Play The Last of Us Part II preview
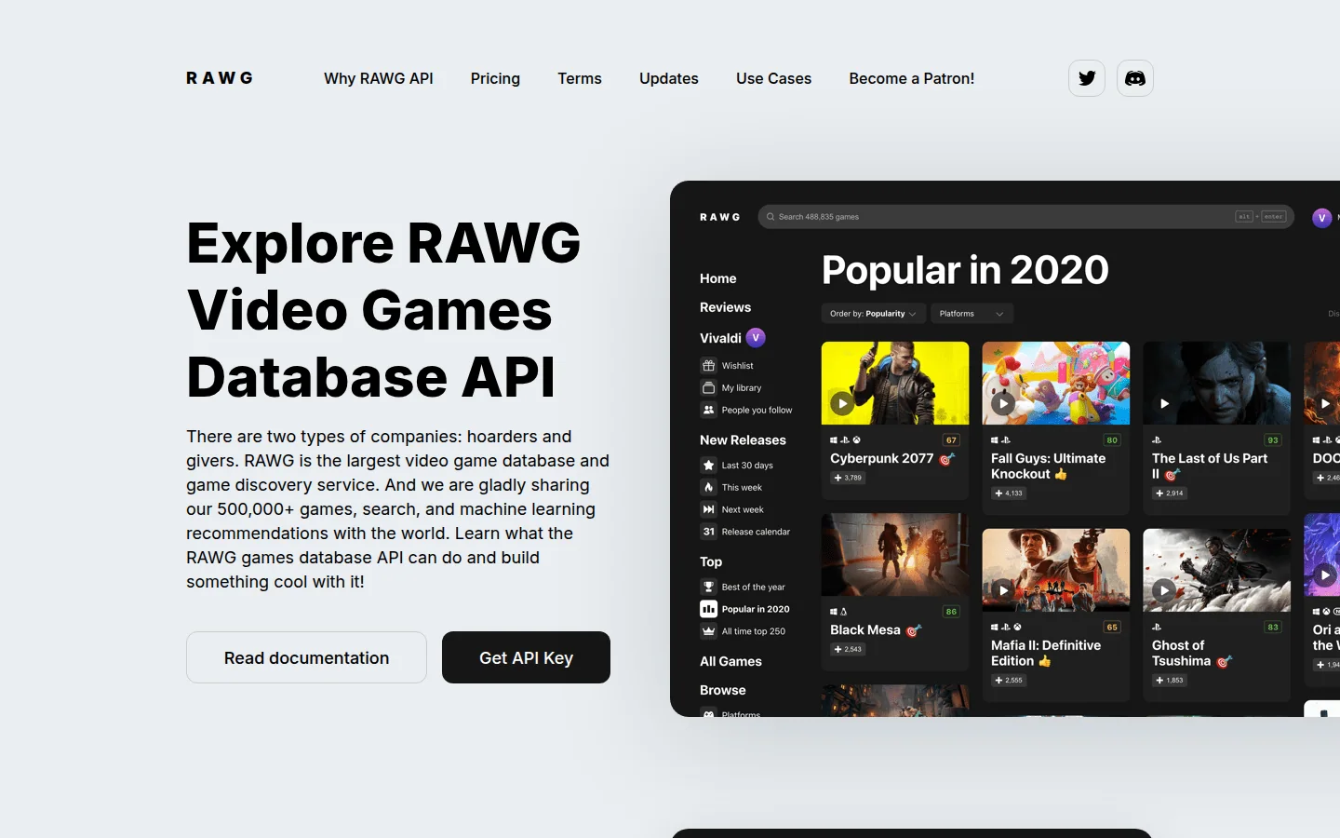1340x838 pixels. coord(1164,403)
